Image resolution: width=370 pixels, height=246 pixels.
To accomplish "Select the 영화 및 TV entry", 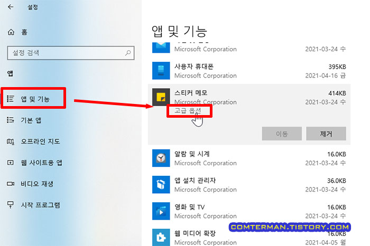I will [249, 211].
